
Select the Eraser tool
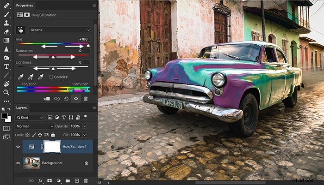point(6,32)
